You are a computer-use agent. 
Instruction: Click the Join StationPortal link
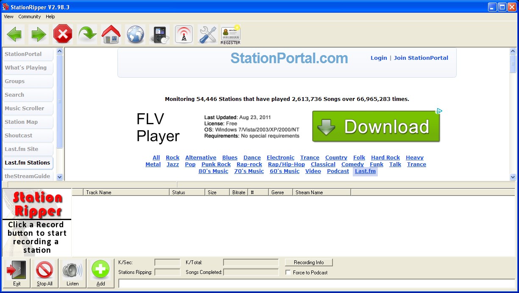tap(421, 58)
